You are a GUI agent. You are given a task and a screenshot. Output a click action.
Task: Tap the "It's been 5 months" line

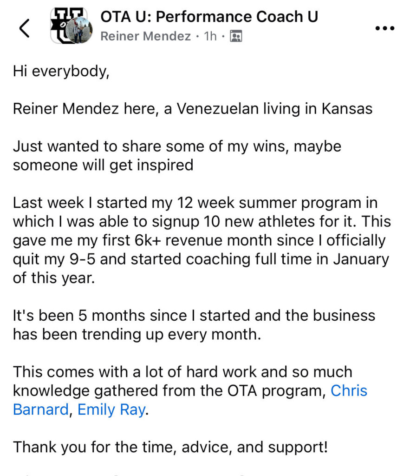coord(194,315)
